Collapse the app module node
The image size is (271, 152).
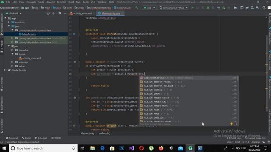[x=6, y=18]
